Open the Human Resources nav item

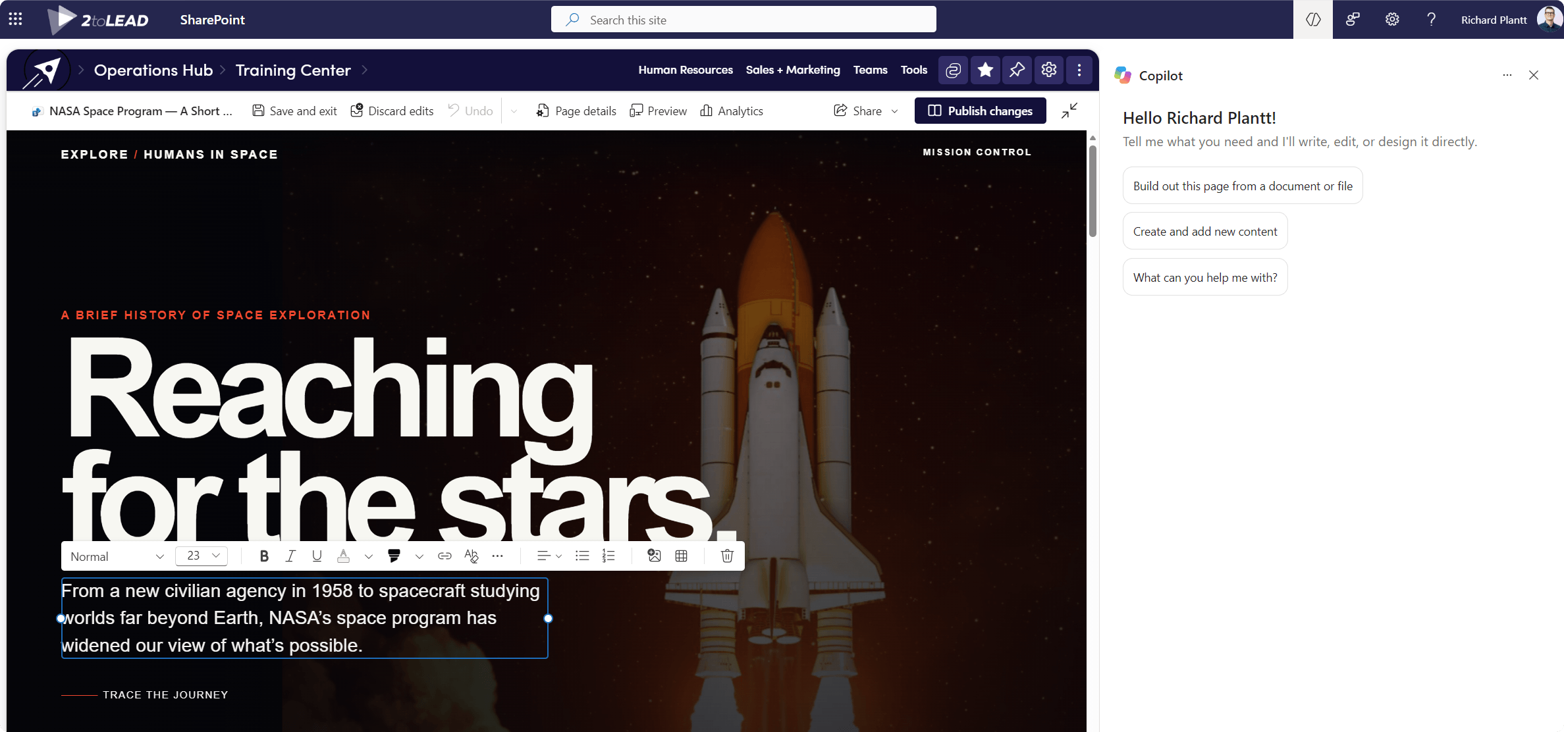(686, 70)
